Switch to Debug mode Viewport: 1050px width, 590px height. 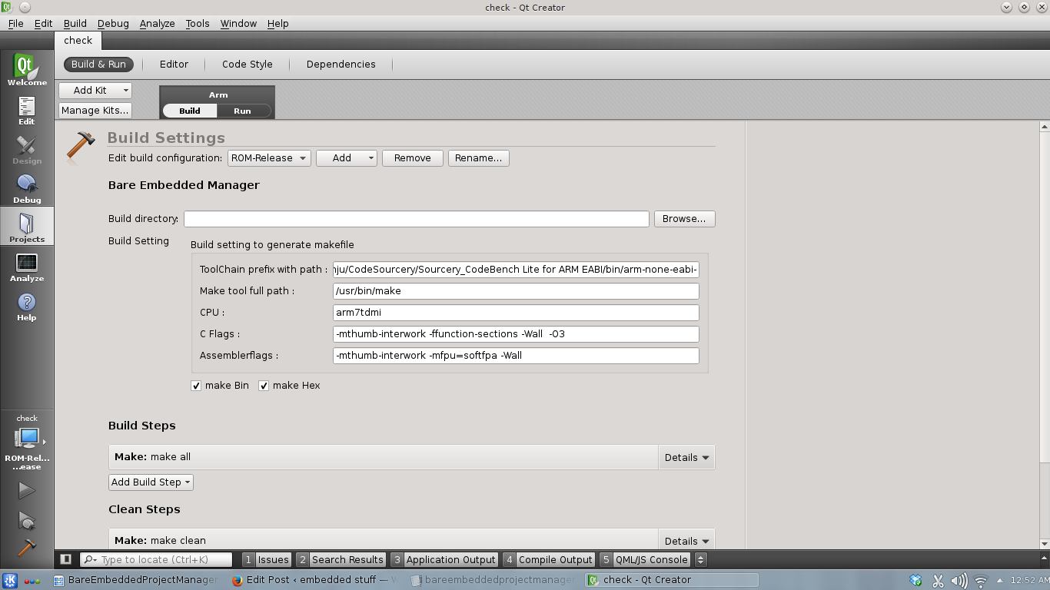tap(27, 188)
